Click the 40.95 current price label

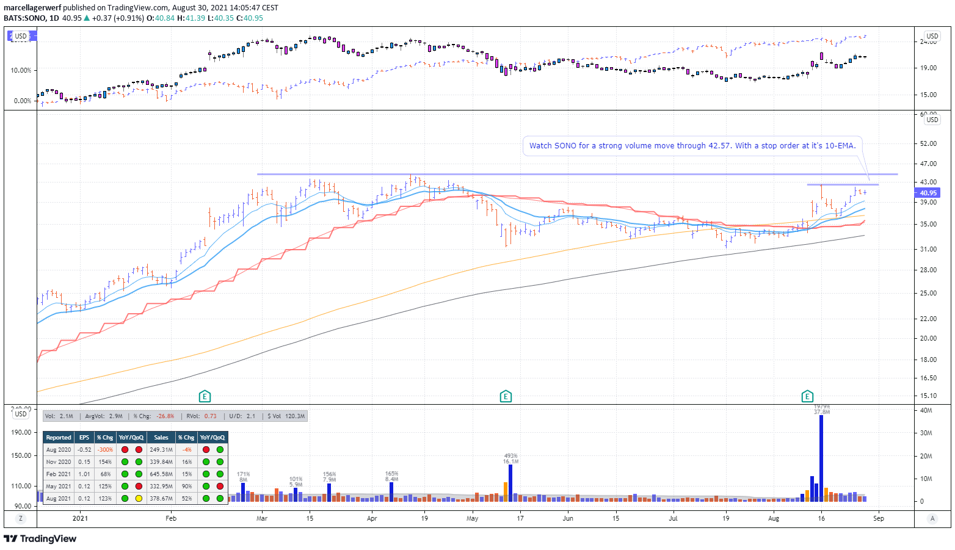tap(928, 193)
